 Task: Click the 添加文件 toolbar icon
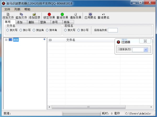(x=8, y=14)
